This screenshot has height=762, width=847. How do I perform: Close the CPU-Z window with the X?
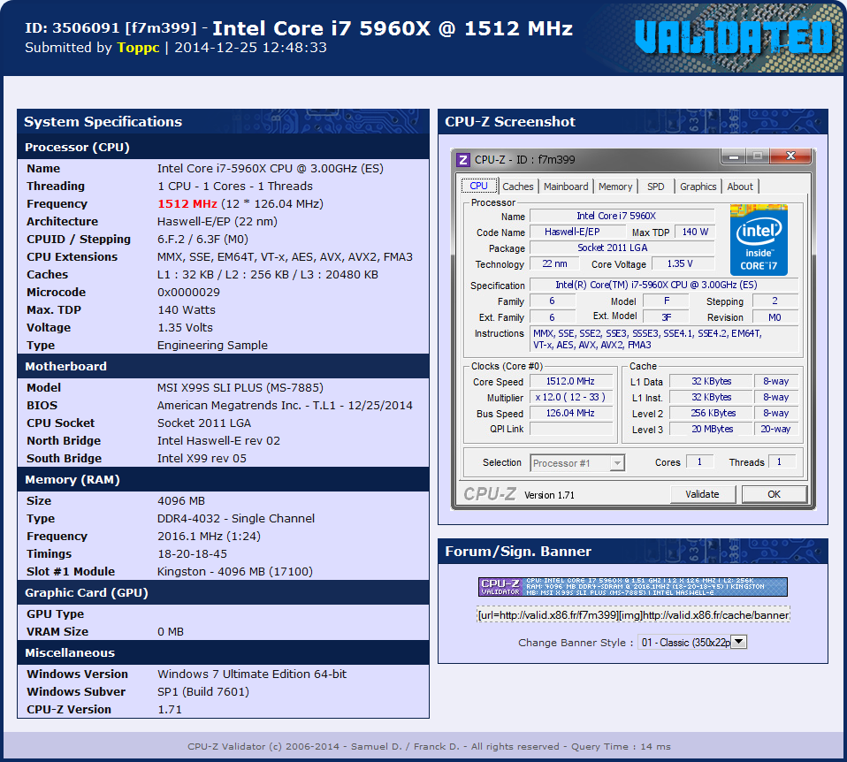click(x=790, y=156)
